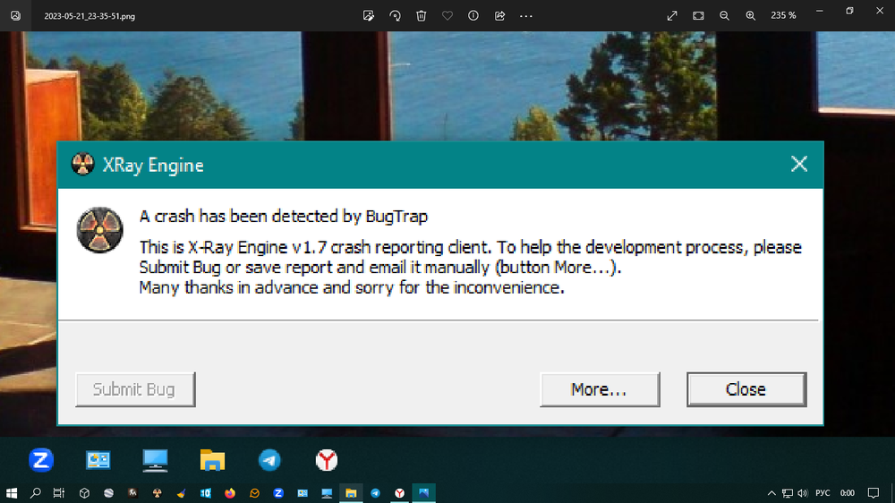Open the Windows Start menu
895x503 pixels.
pos(12,493)
